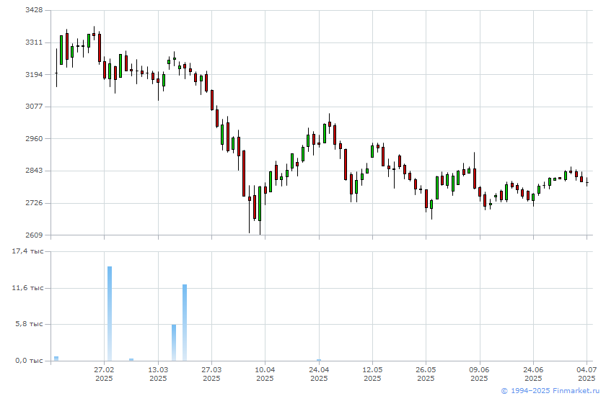Click the 10.04 2025 date label
606x396 pixels.
(265, 374)
